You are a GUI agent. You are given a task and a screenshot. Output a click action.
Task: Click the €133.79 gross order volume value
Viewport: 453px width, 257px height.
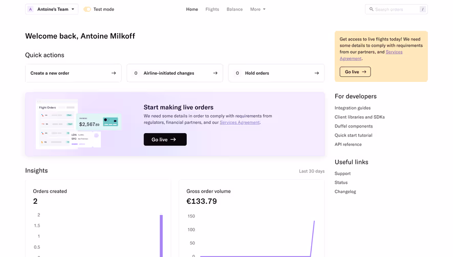[x=202, y=201]
